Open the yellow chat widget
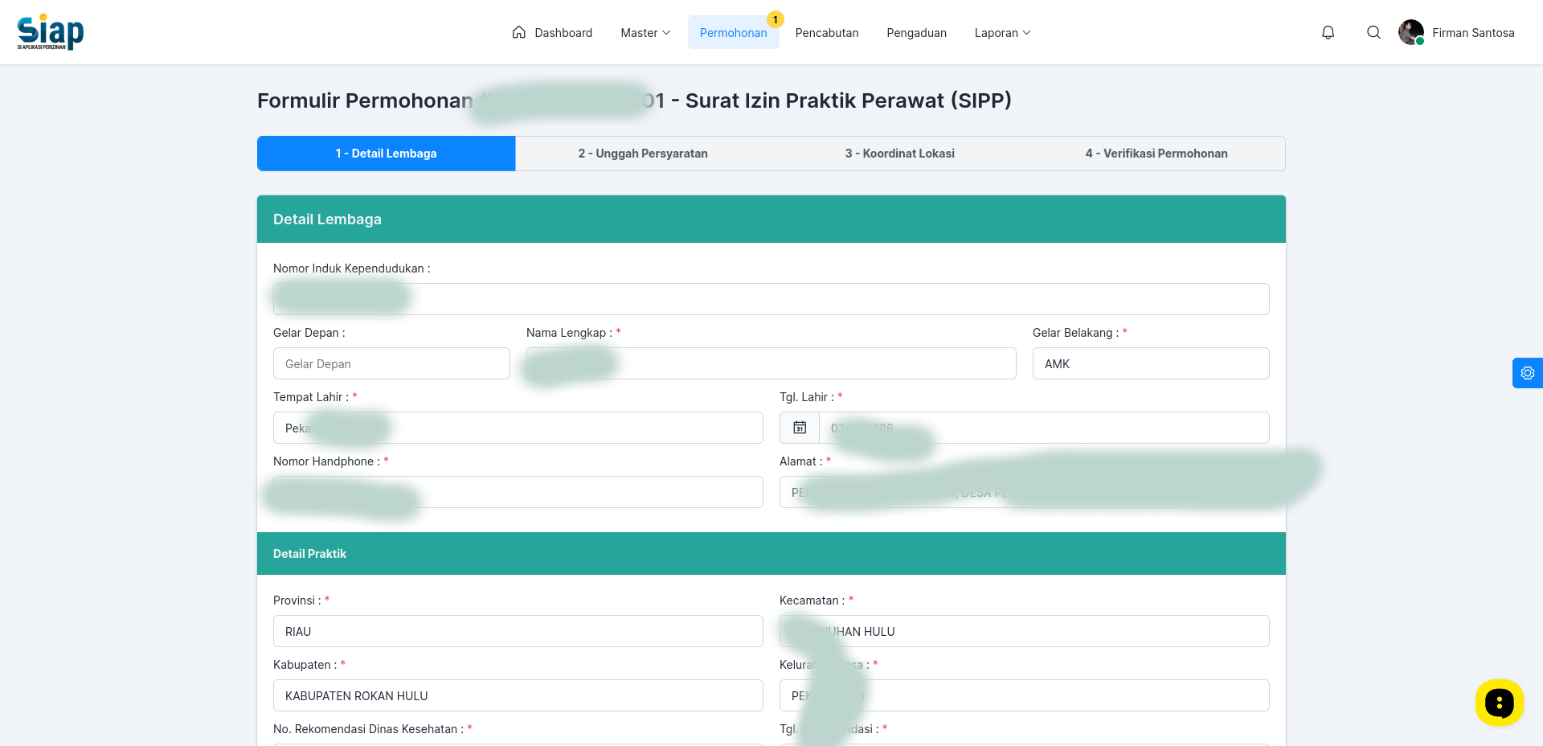1543x746 pixels. [1500, 703]
